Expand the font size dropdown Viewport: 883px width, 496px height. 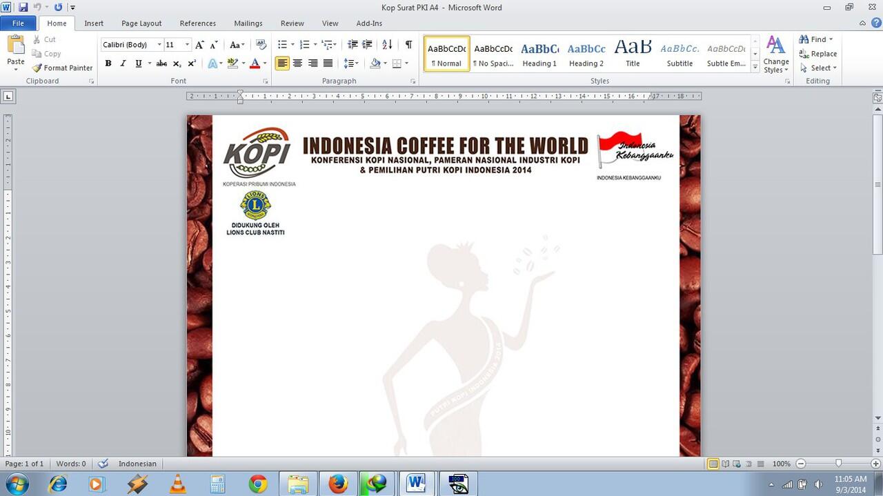pos(187,45)
